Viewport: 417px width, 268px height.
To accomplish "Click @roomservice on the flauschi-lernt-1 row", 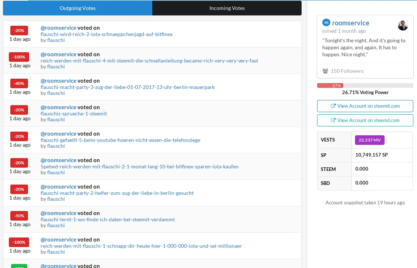I will [x=58, y=213].
